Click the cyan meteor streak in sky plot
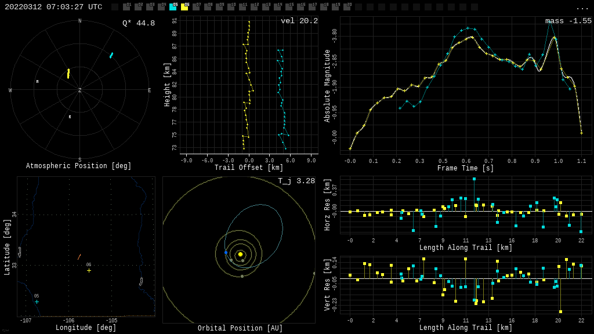The height and width of the screenshot is (334, 594). click(111, 56)
